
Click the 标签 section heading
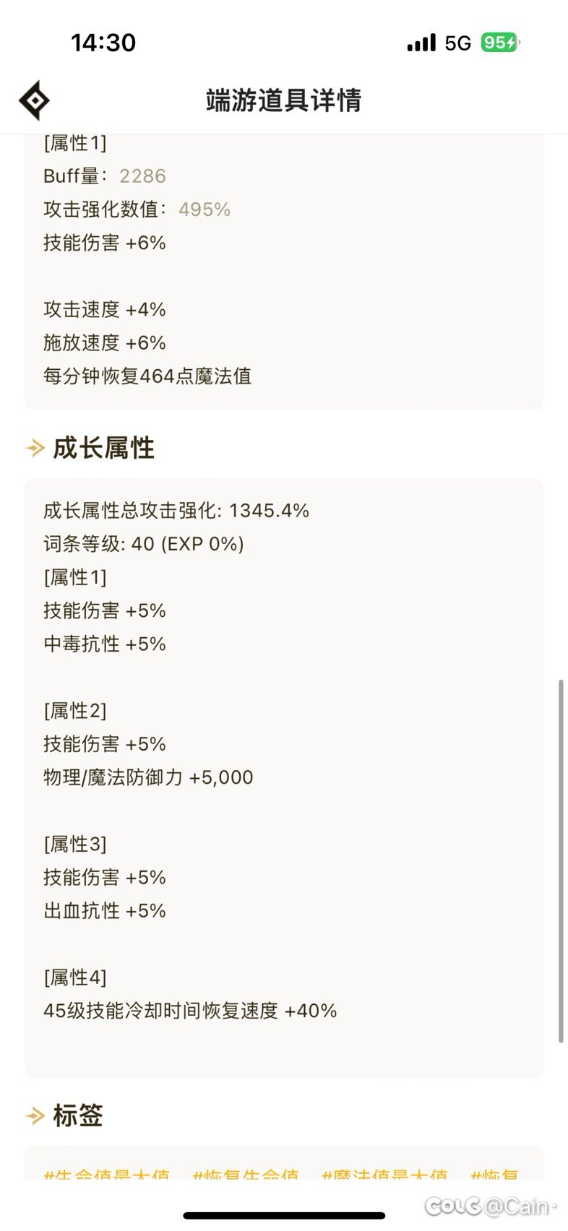[78, 1116]
